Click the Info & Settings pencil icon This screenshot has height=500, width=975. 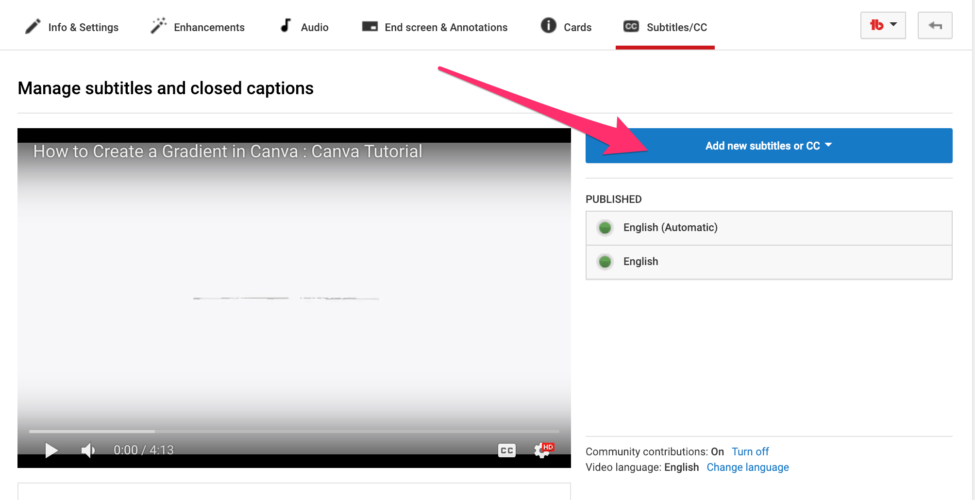[x=33, y=26]
